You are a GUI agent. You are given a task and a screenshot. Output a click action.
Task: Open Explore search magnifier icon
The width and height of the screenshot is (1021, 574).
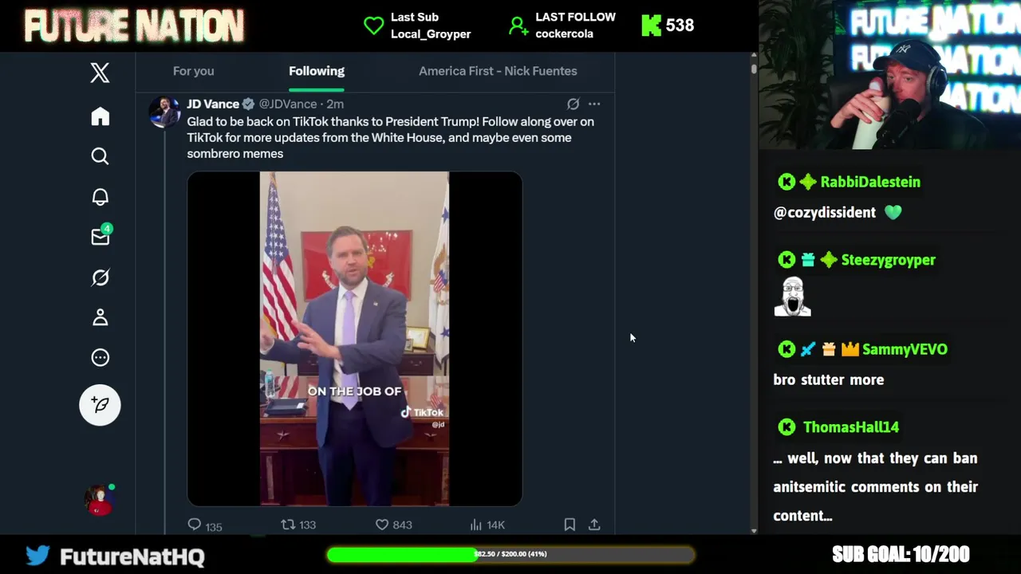click(100, 156)
